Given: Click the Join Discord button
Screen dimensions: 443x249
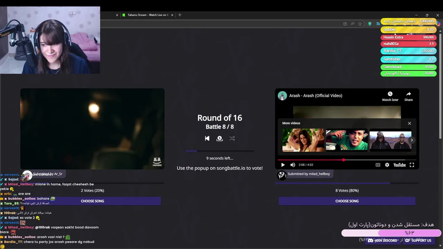Looking at the screenshot, I should (383, 240).
